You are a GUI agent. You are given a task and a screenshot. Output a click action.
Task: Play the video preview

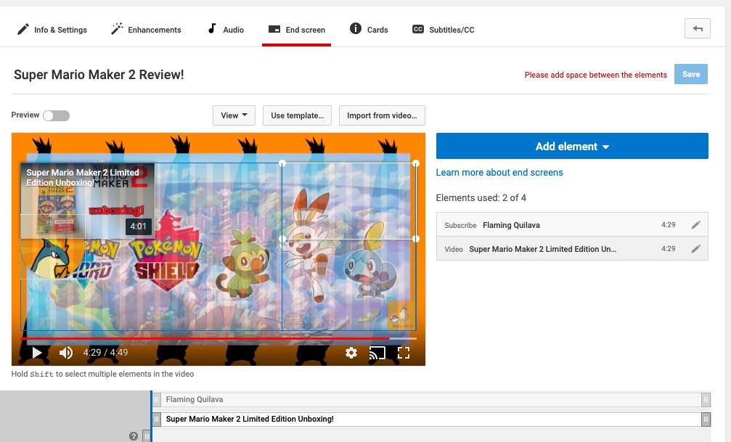(37, 353)
